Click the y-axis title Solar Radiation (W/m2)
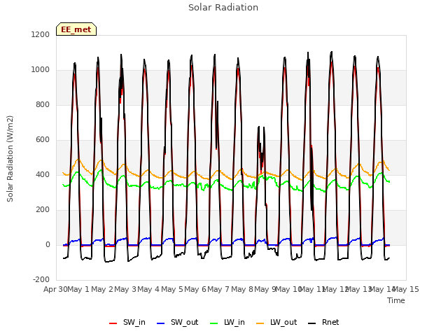The width and height of the screenshot is (448, 336). [x=10, y=159]
